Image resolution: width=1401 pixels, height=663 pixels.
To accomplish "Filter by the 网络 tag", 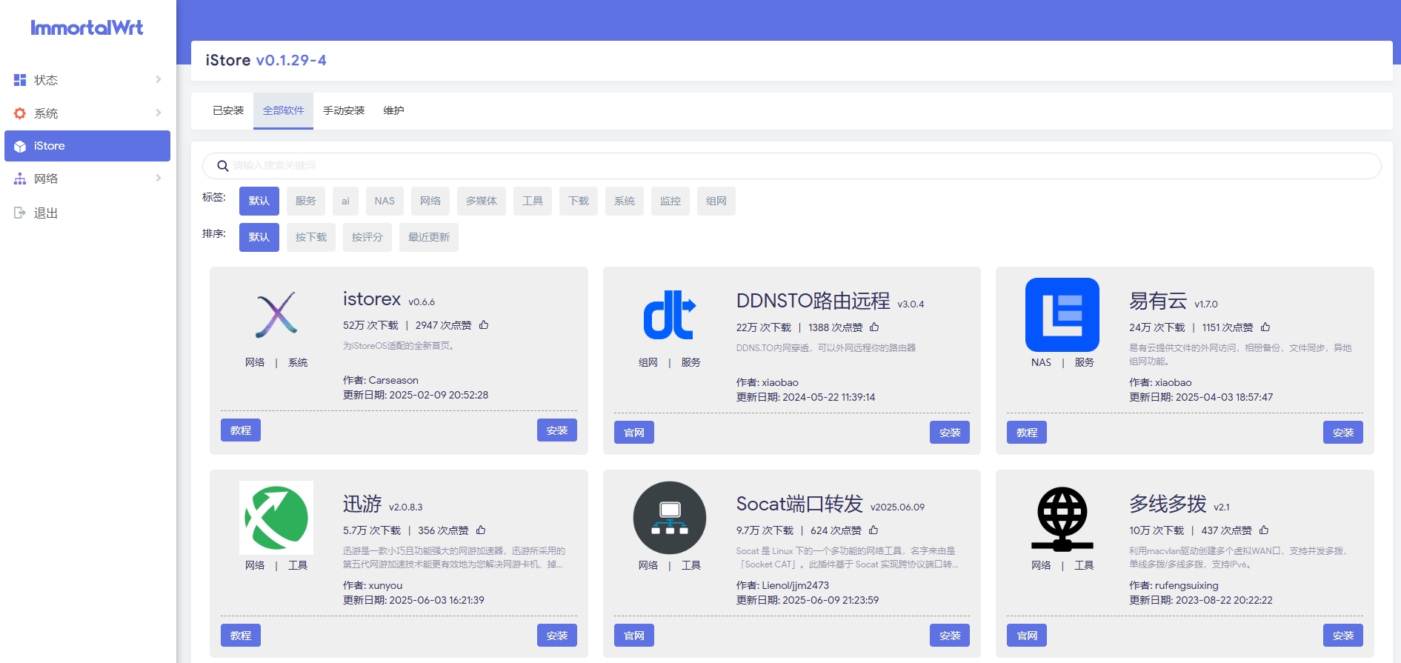I will pyautogui.click(x=430, y=201).
